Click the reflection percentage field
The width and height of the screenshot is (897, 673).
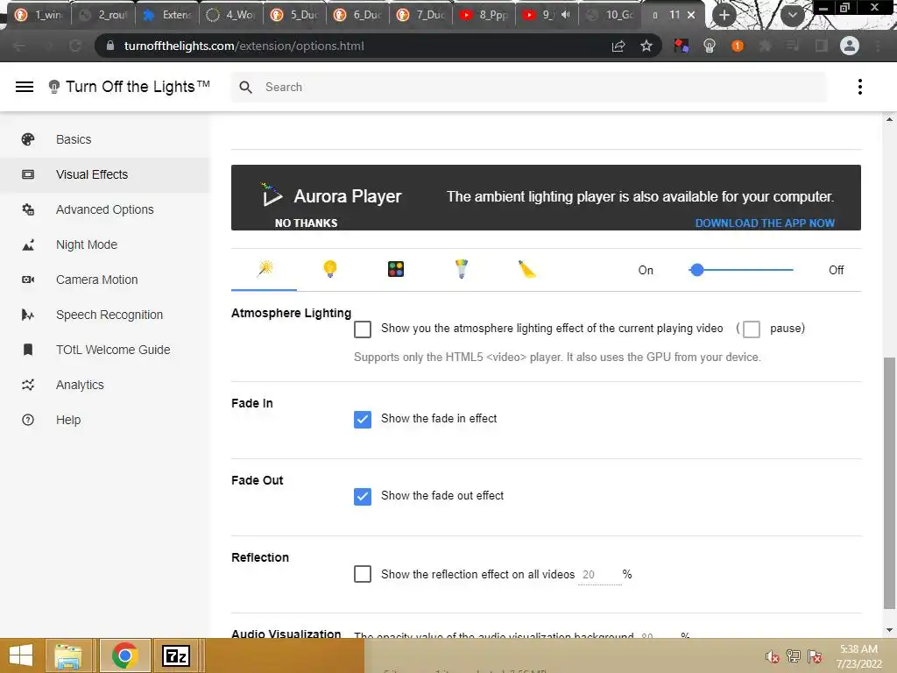(599, 575)
